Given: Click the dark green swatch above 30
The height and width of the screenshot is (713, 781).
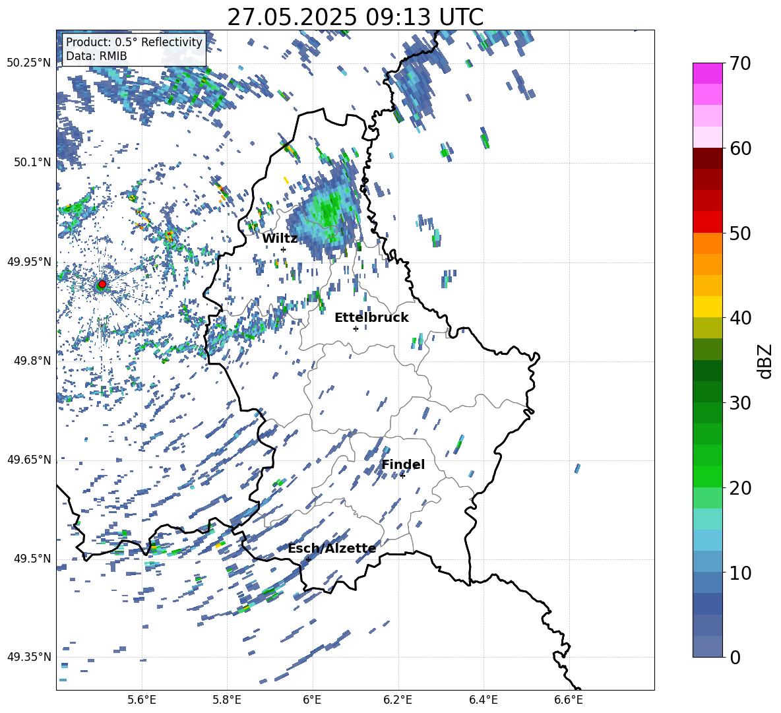Looking at the screenshot, I should click(707, 391).
